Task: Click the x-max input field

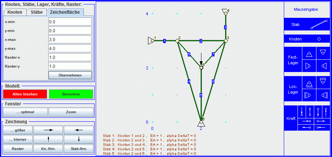Action: pyautogui.click(x=70, y=39)
